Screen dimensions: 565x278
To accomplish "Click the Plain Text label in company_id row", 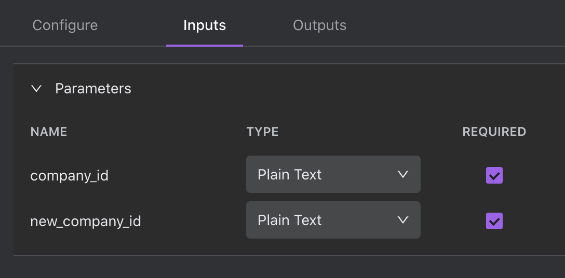I will (290, 175).
